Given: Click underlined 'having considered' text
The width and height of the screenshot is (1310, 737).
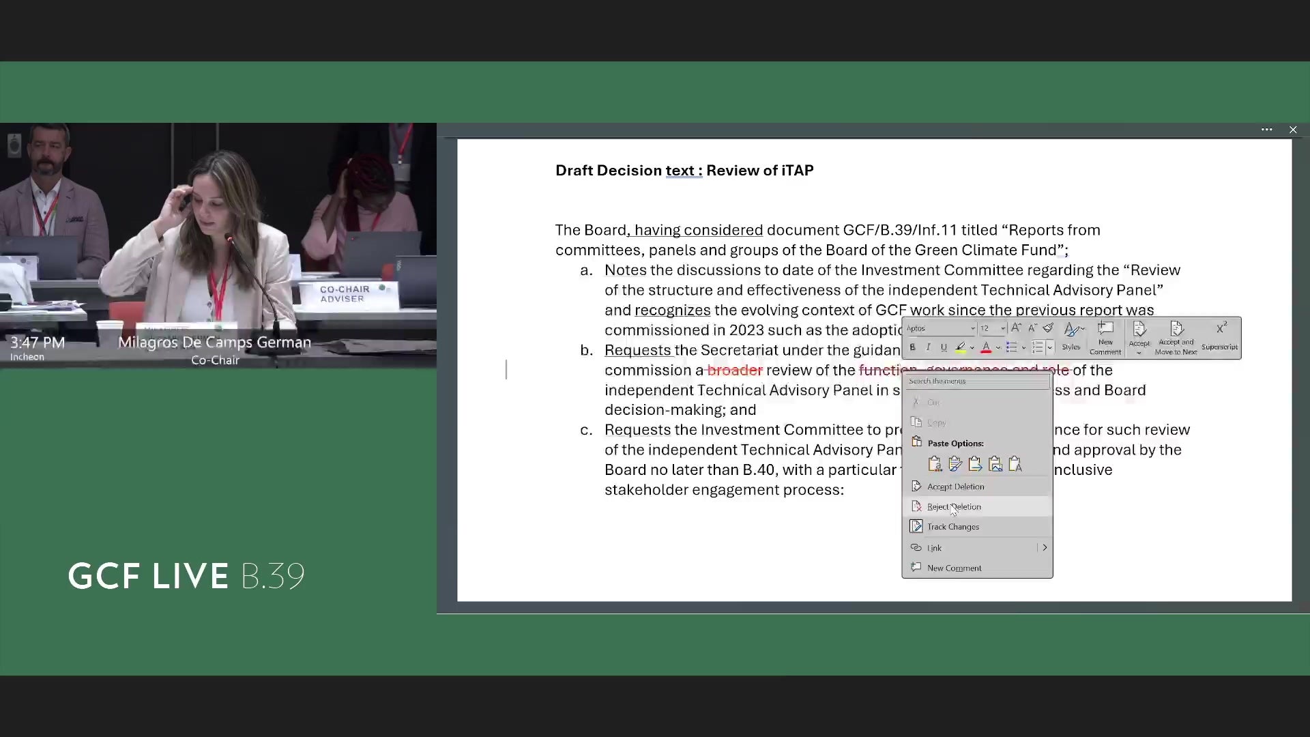Looking at the screenshot, I should click(x=699, y=231).
